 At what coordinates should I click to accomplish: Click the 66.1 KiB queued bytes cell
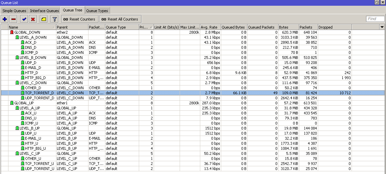[x=234, y=93]
